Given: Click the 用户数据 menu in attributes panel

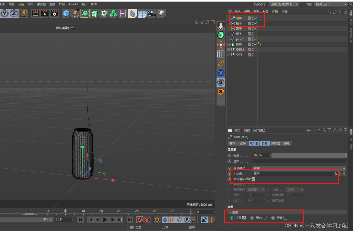Looking at the screenshot, I should (259, 130).
